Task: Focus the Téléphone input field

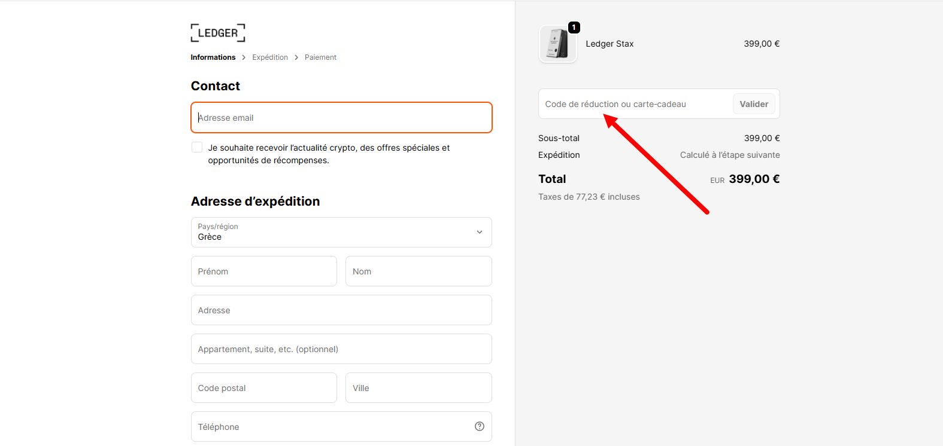Action: [x=341, y=427]
